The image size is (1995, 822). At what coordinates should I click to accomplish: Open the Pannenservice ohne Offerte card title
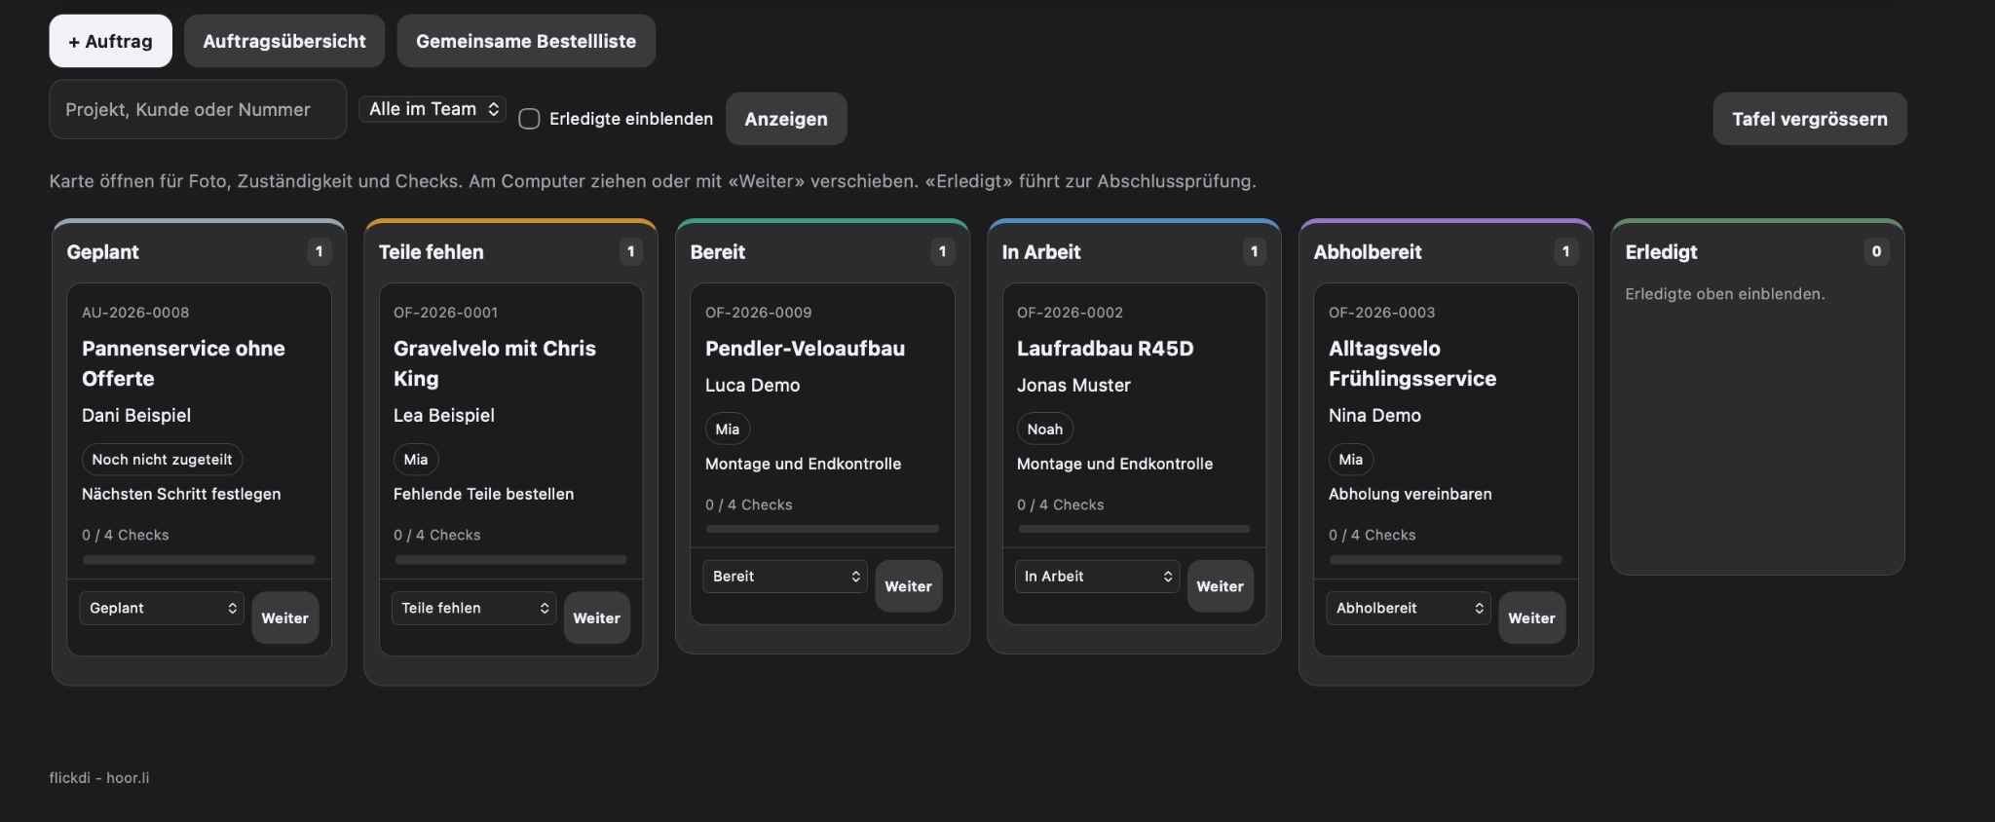coord(183,363)
